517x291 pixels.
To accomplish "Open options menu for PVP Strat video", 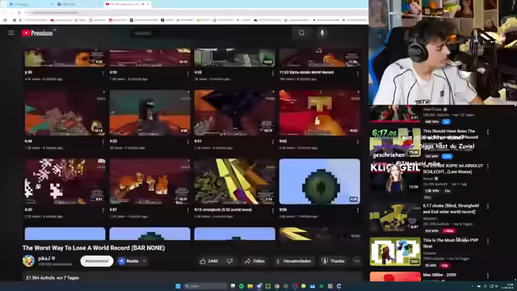I will coord(488,241).
